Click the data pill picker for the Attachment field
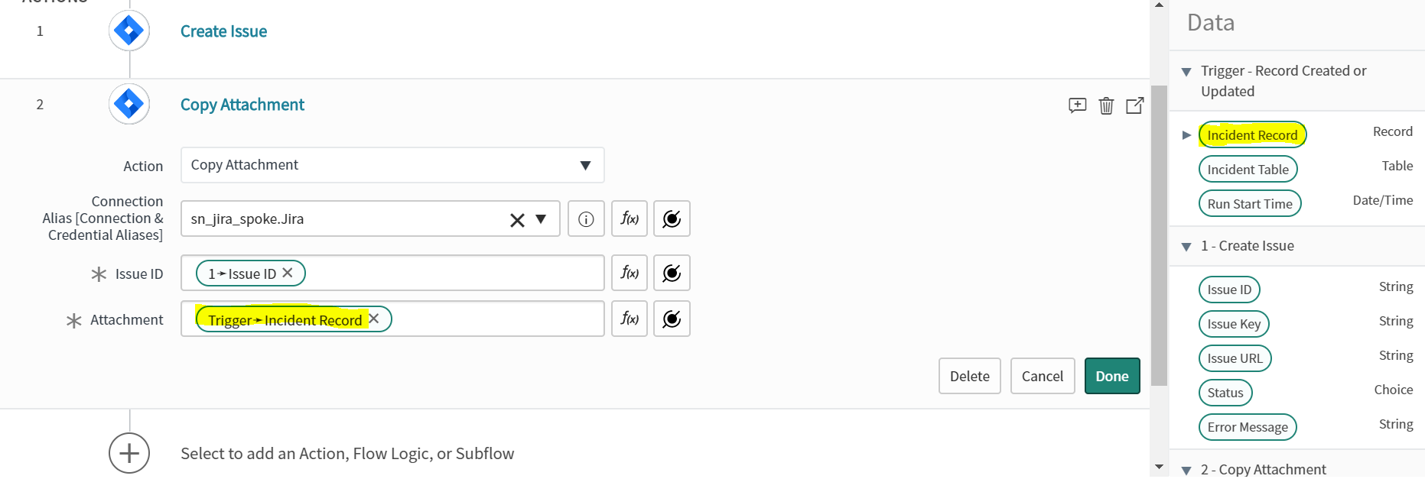This screenshot has height=479, width=1425. (x=672, y=319)
